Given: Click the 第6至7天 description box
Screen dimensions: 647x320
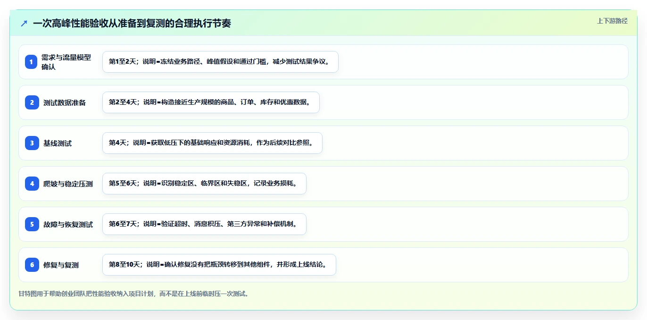Looking at the screenshot, I should [x=204, y=224].
